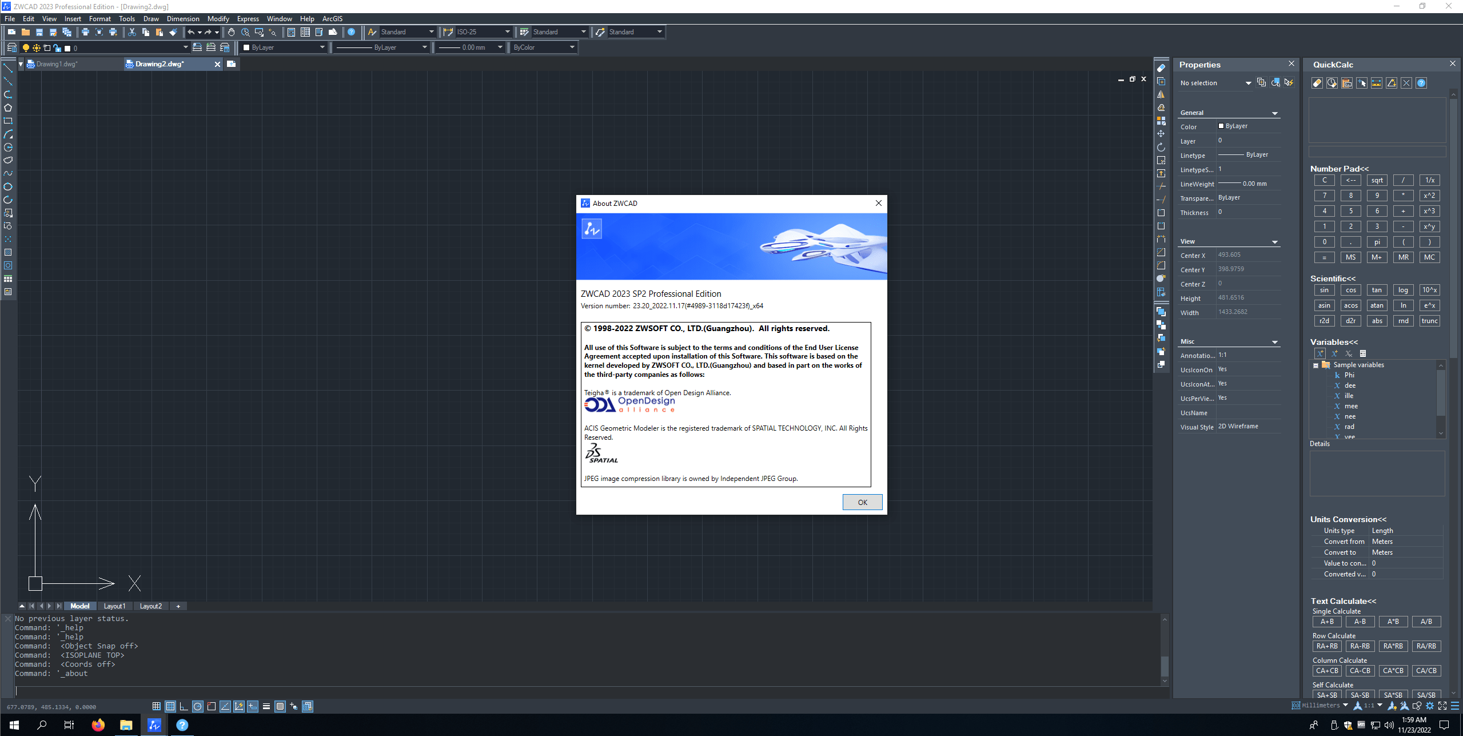Click the ByLayer color swatch dropdown
The image size is (1463, 736).
pos(322,47)
